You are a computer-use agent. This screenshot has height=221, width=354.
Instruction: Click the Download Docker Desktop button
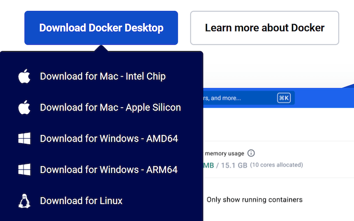click(x=101, y=28)
